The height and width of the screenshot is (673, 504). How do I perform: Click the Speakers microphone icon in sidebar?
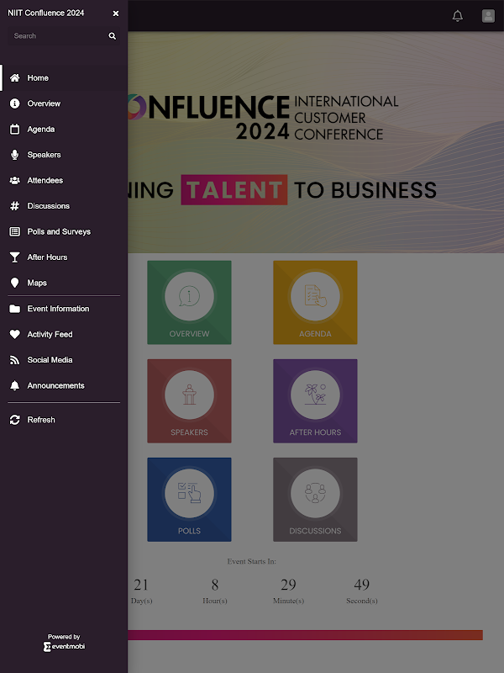coord(14,155)
